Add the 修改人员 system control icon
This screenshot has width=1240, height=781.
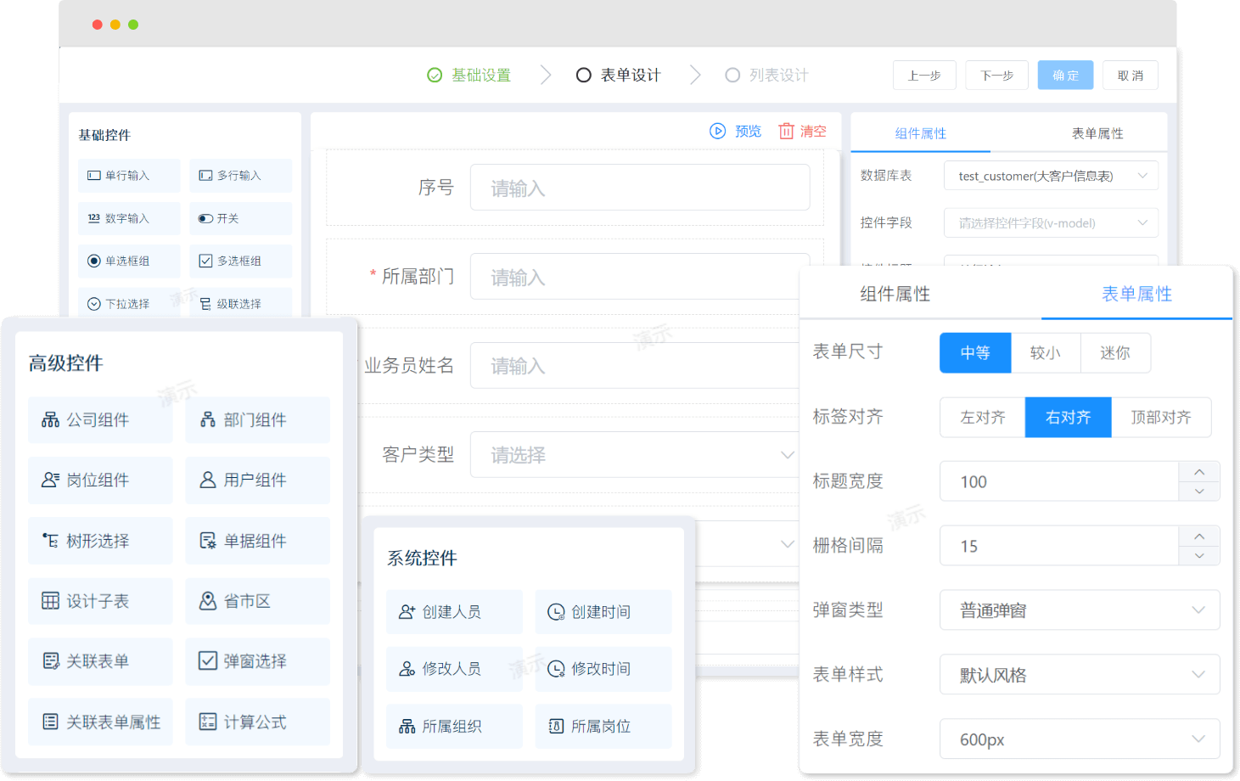tap(407, 669)
